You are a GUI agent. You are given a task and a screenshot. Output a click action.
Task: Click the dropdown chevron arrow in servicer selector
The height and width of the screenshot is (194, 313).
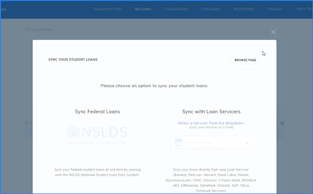coord(247,143)
